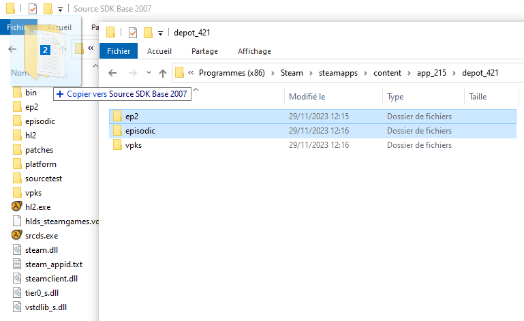Switch to the Accueil ribbon tab of depot_421
Viewport: 524px width, 321px height.
(159, 51)
